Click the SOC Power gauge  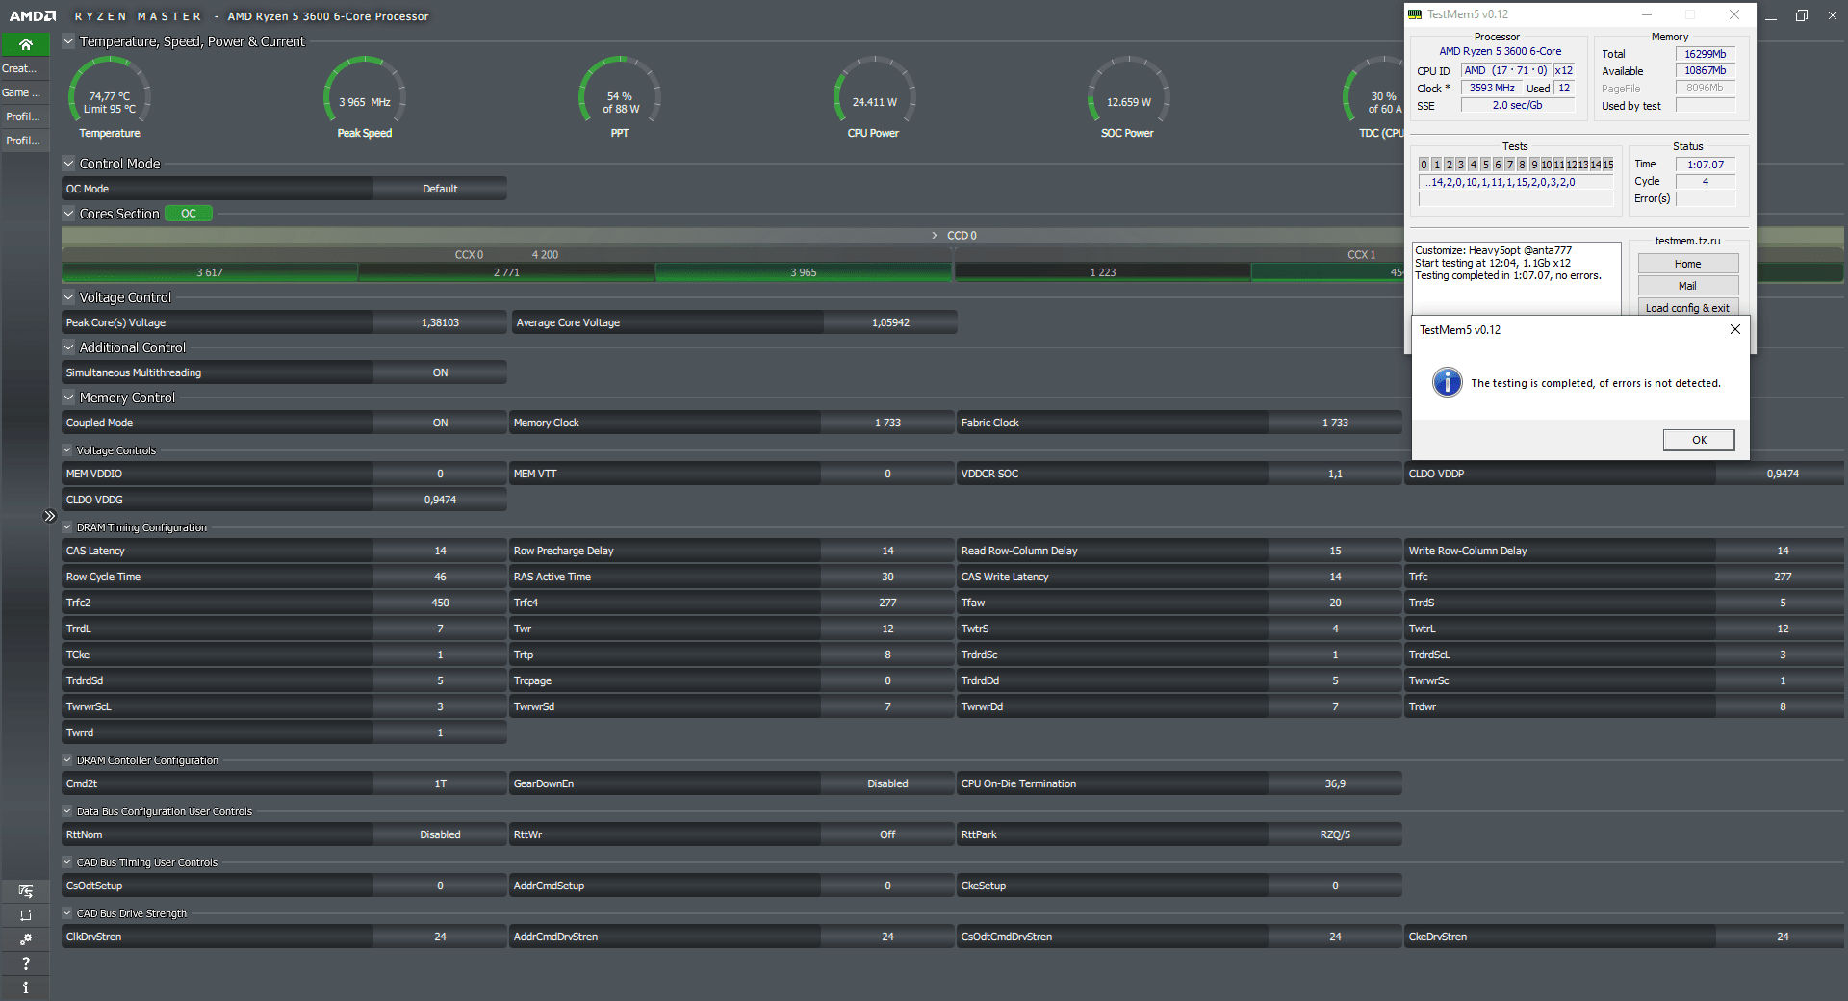[x=1128, y=96]
